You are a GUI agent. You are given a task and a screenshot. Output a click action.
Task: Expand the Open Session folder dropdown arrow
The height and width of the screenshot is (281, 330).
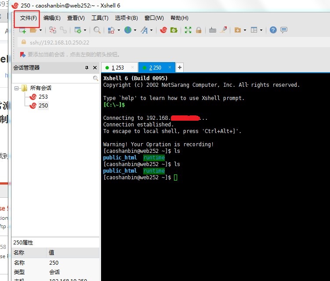(40, 30)
